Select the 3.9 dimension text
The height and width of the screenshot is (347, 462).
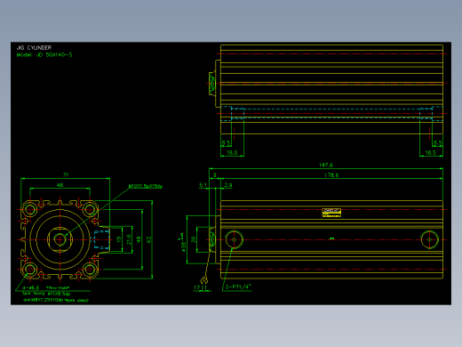click(228, 185)
